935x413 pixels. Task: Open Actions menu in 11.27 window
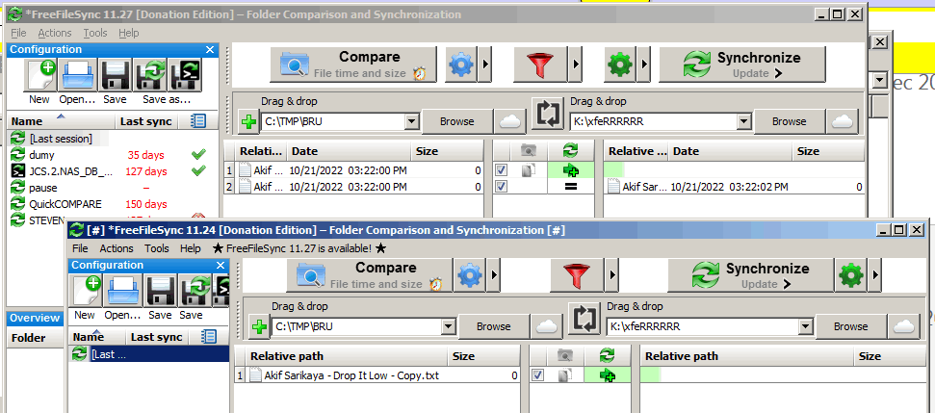55,33
